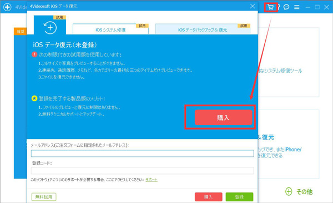Click the 推奨 orange badge in main window
This screenshot has width=333, height=203.
(x=21, y=32)
